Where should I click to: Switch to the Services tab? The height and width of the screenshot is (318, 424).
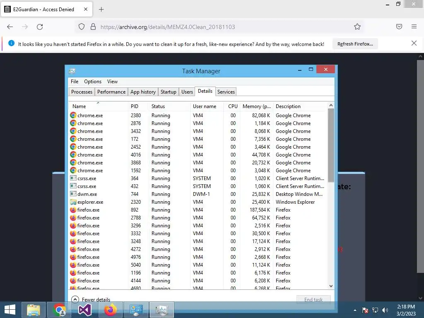point(226,92)
